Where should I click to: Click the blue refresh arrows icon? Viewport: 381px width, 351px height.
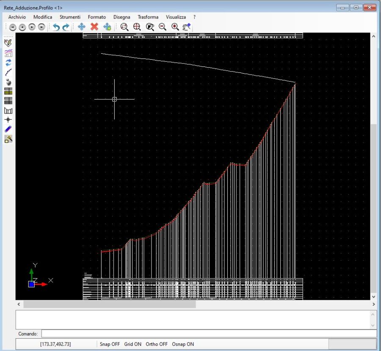tap(8, 62)
